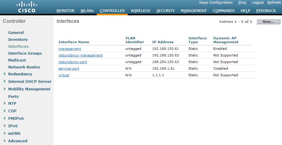Expand the Mobility Management arrow
282x145 pixels.
tap(5, 89)
